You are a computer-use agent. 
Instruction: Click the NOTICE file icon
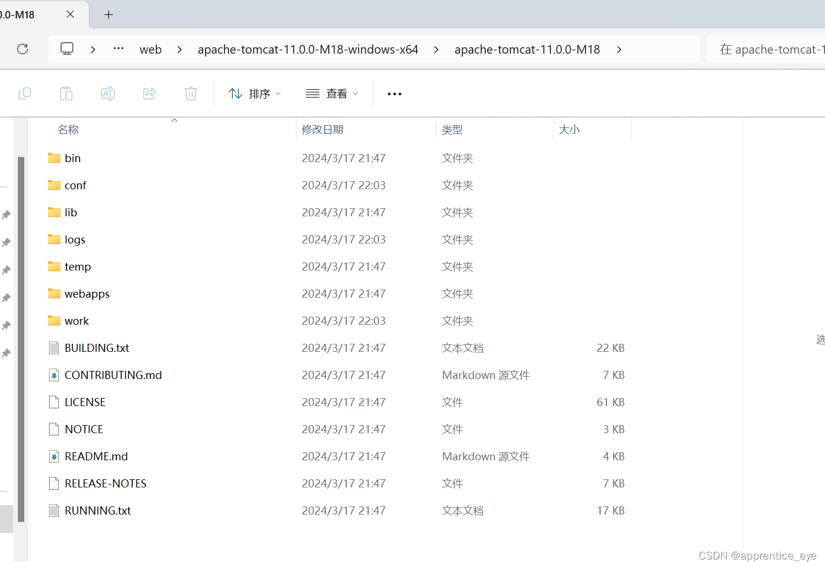[x=54, y=429]
